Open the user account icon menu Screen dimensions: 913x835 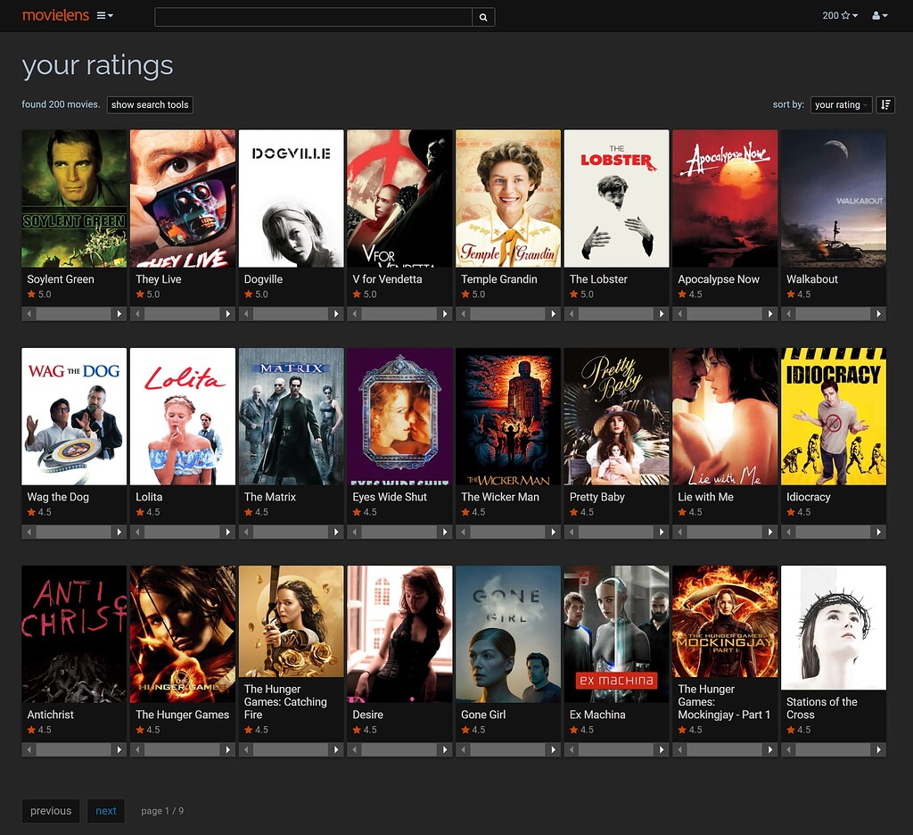click(x=879, y=16)
